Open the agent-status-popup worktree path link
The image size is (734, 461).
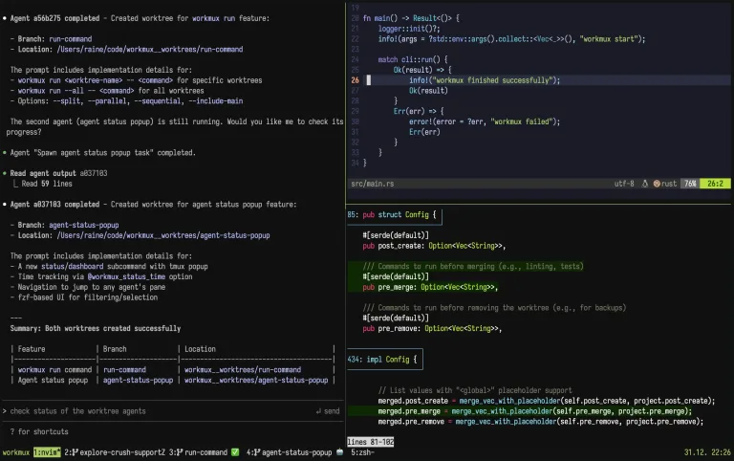[x=162, y=235]
